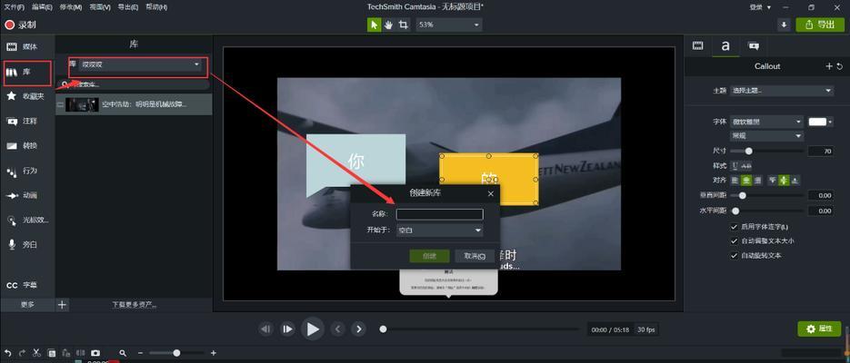Toggle 自动调整文本大小 checkbox
This screenshot has height=363, width=850.
click(x=735, y=240)
